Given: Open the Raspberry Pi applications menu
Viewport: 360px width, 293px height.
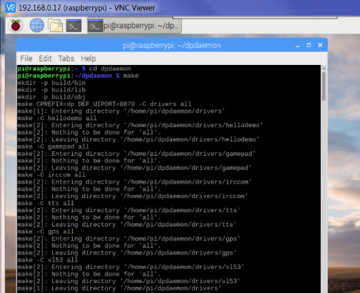Looking at the screenshot, I should pos(16,25).
